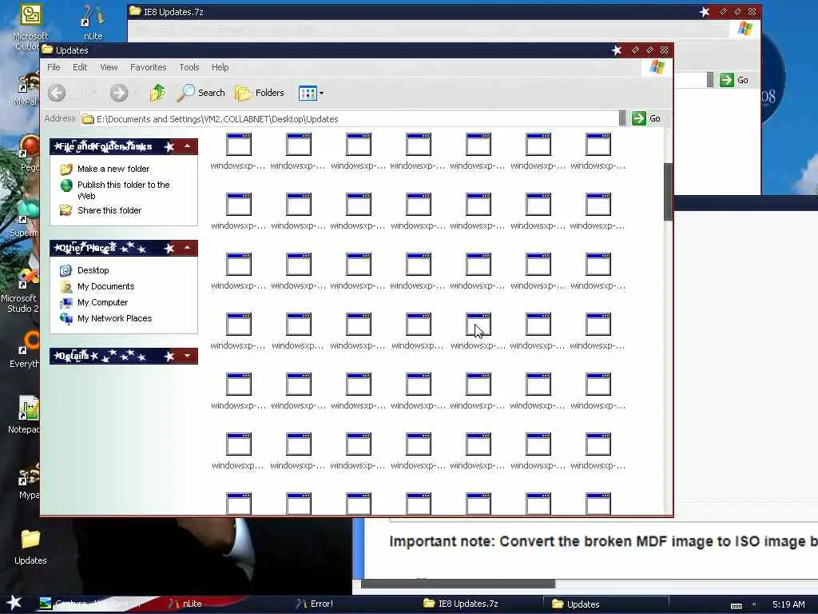818x614 pixels.
Task: Collapse File and Folder Tasks panel
Action: 187,146
